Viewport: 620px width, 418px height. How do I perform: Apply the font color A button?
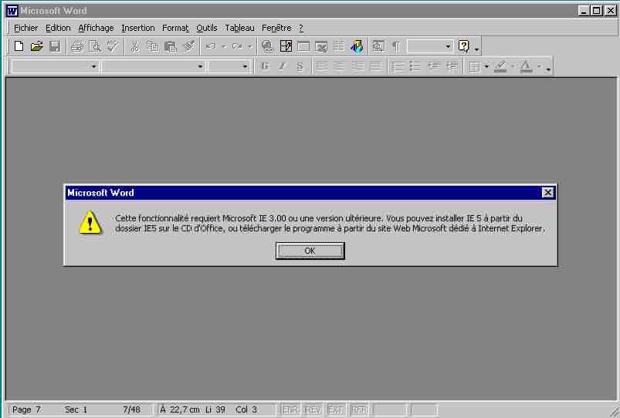tap(526, 67)
